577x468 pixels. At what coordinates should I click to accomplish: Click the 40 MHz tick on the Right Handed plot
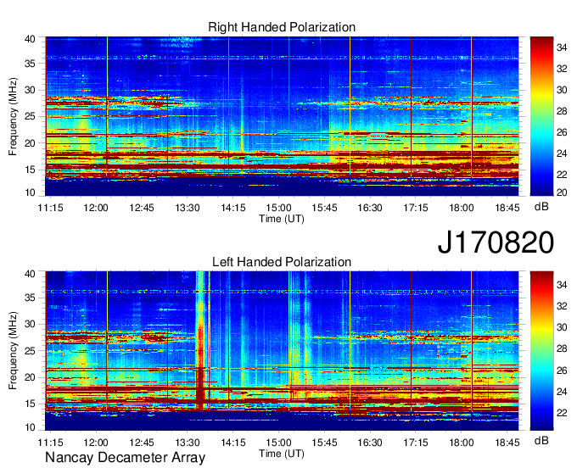coord(30,39)
